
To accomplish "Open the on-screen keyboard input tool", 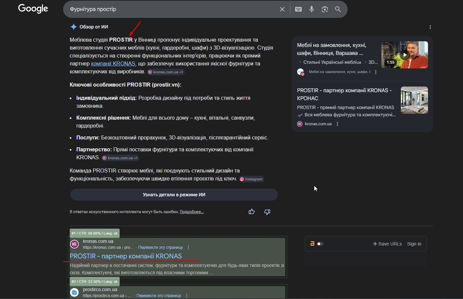I will (298, 9).
